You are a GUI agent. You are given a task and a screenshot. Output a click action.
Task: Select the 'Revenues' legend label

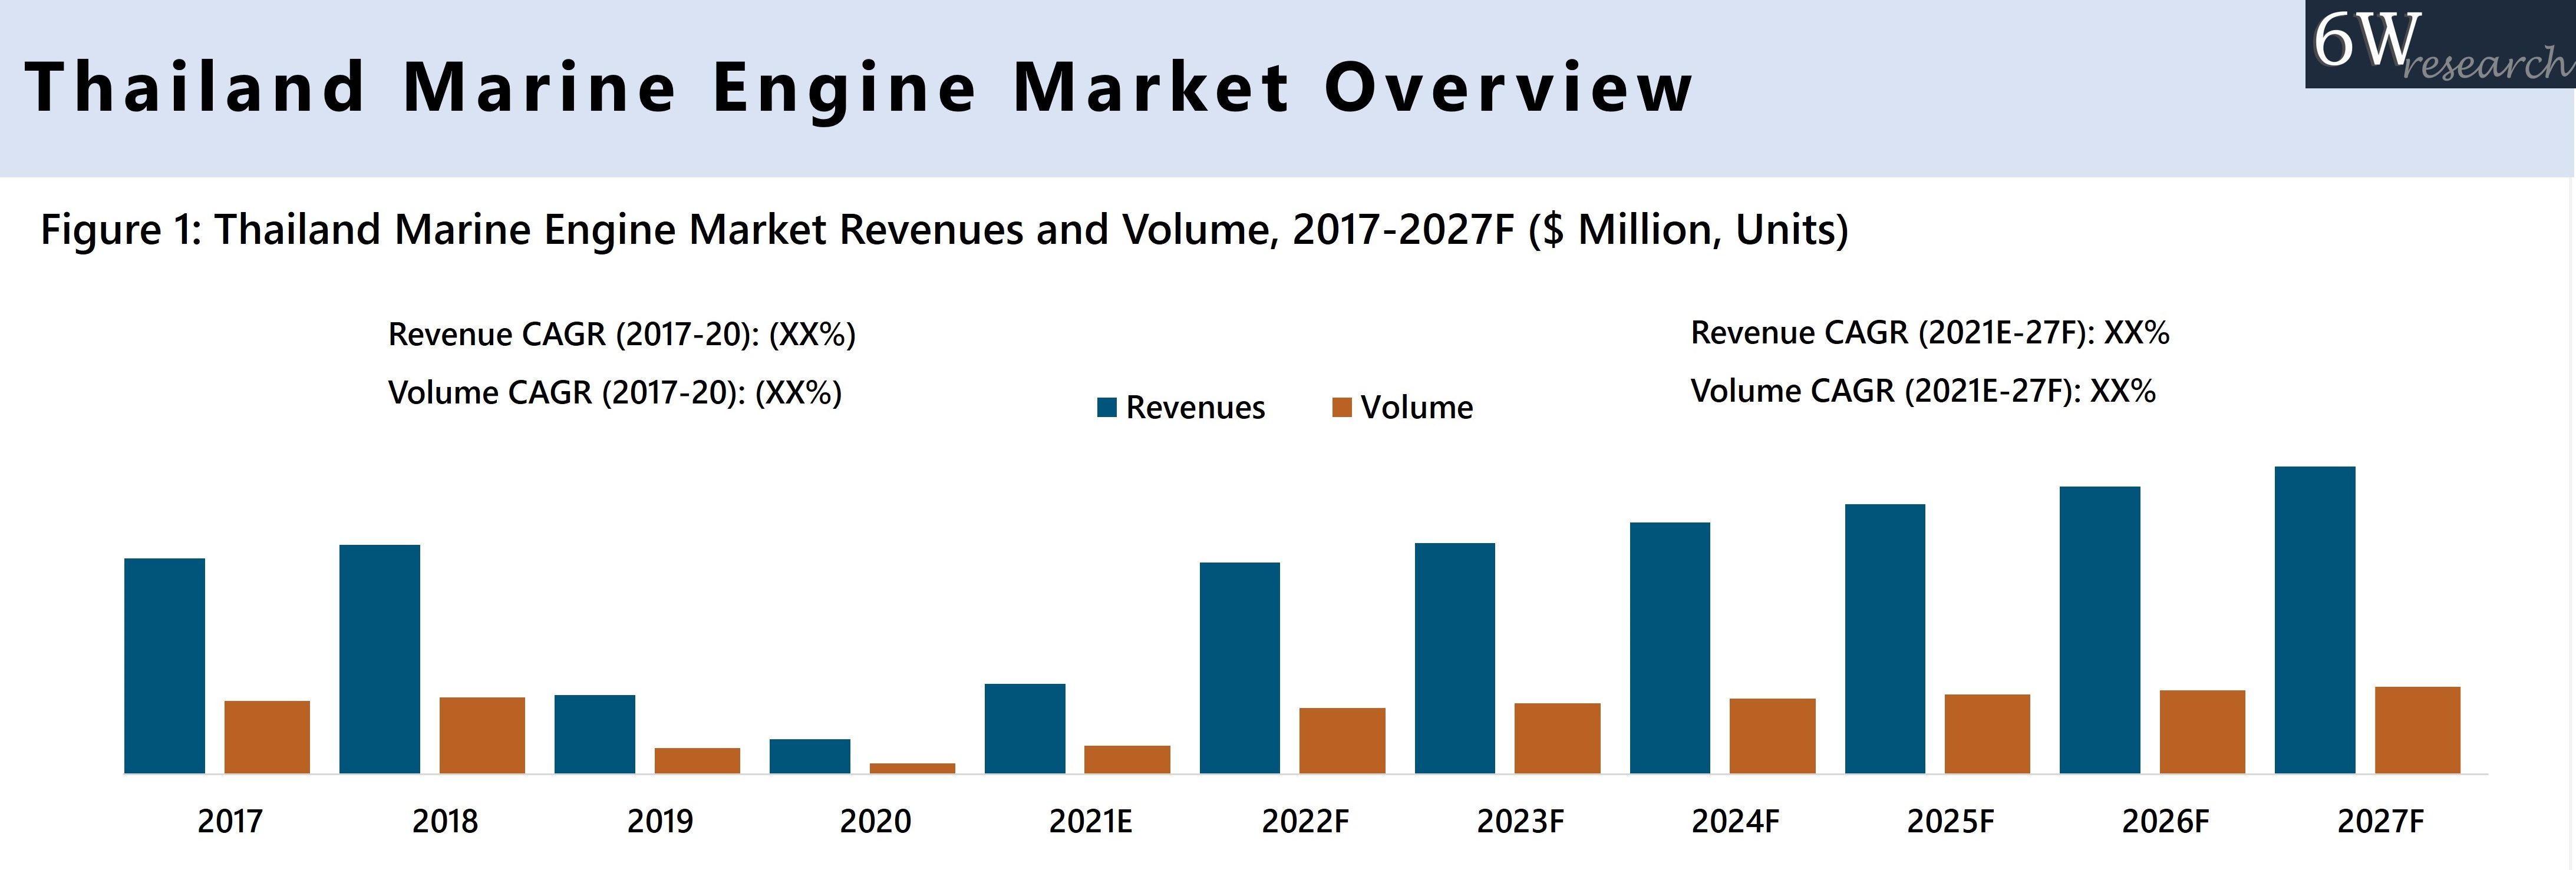pos(1195,407)
